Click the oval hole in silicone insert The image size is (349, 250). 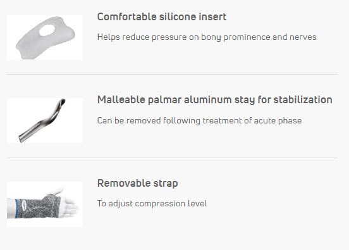tap(47, 30)
